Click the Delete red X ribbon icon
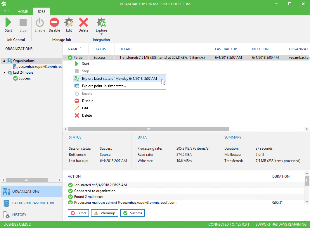Screen dimensions: 310x228 point(84,22)
